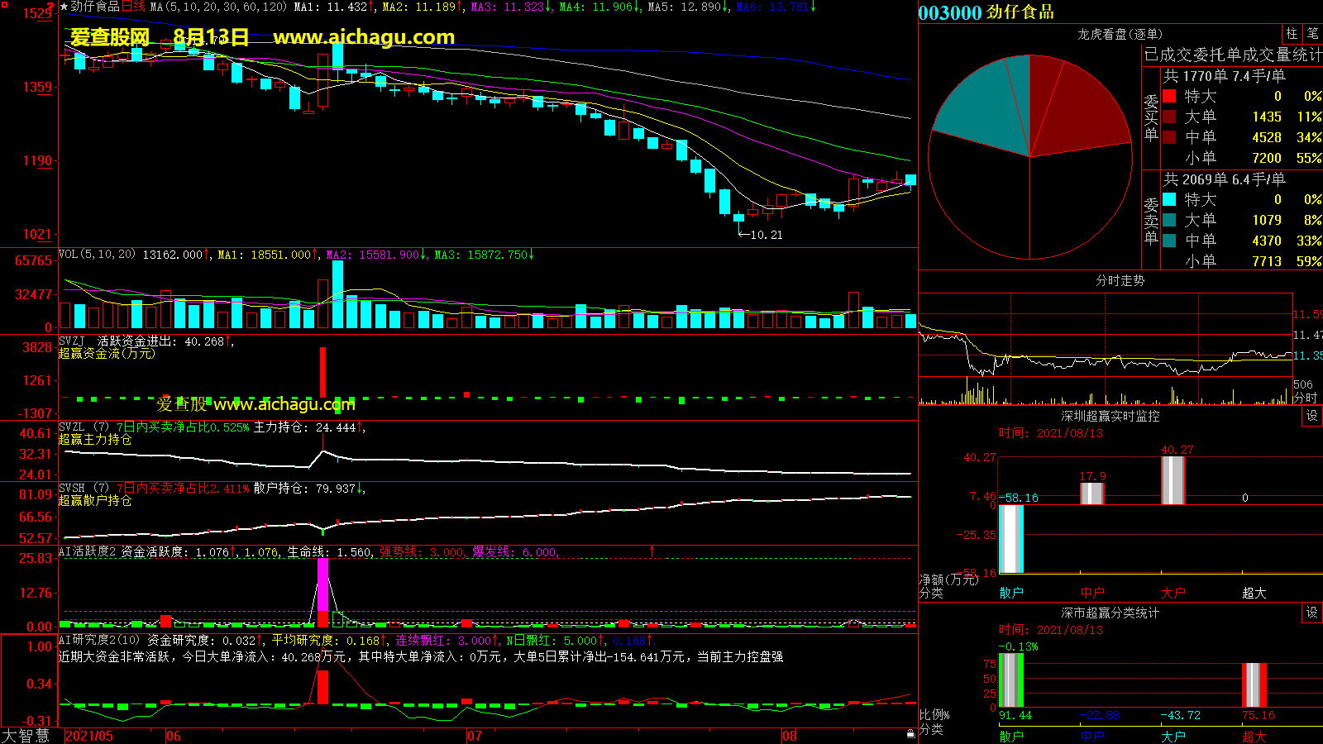Click the 10.21 low price marker

[x=765, y=235]
